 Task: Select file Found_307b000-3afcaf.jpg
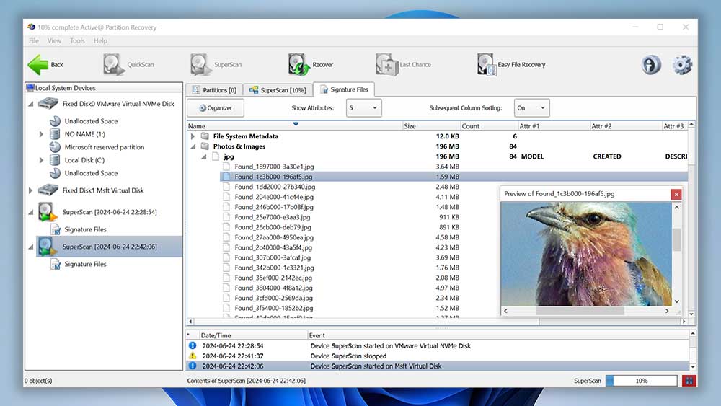coord(273,258)
